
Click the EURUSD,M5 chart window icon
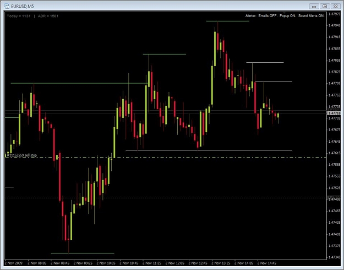pyautogui.click(x=7, y=6)
